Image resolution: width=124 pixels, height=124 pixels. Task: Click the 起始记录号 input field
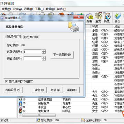tap(33, 52)
